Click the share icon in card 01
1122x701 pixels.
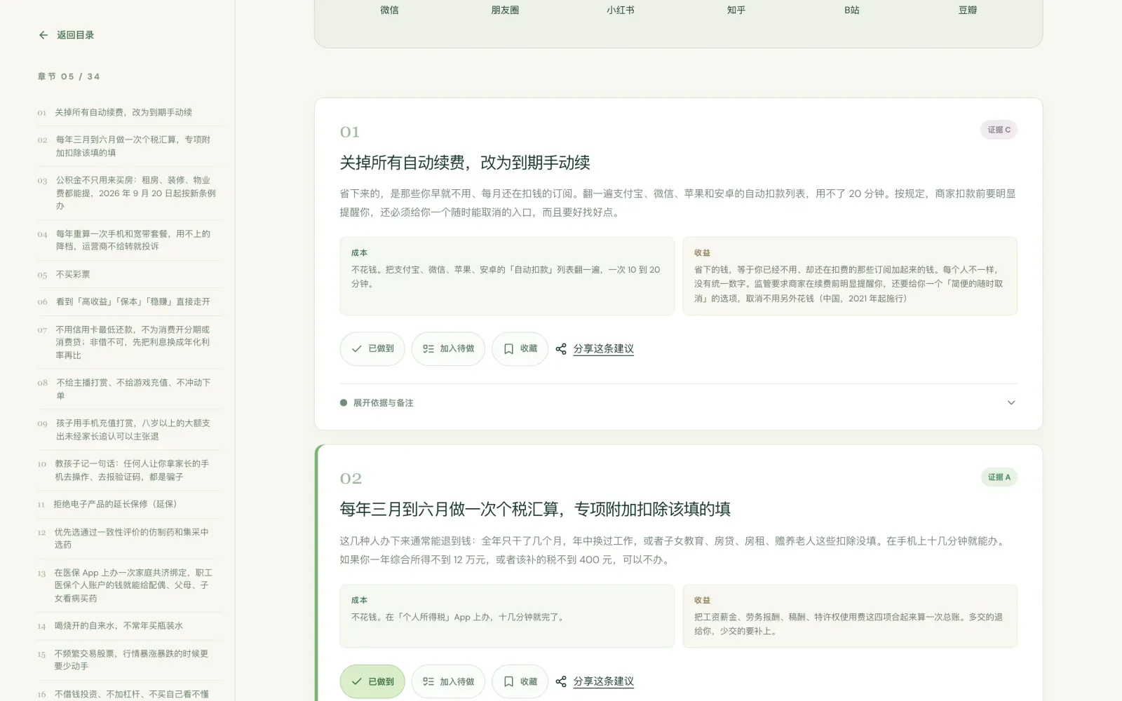click(561, 349)
